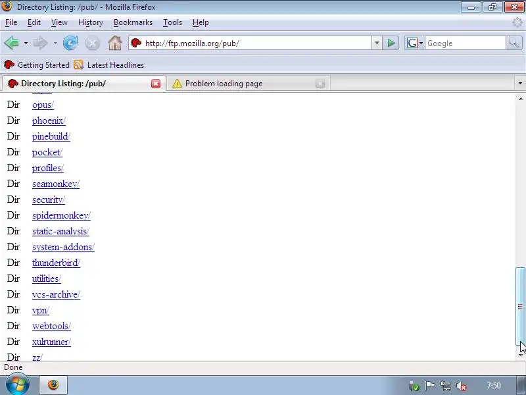The image size is (526, 395).
Task: Open the forward history dropdown arrow
Action: (x=55, y=43)
